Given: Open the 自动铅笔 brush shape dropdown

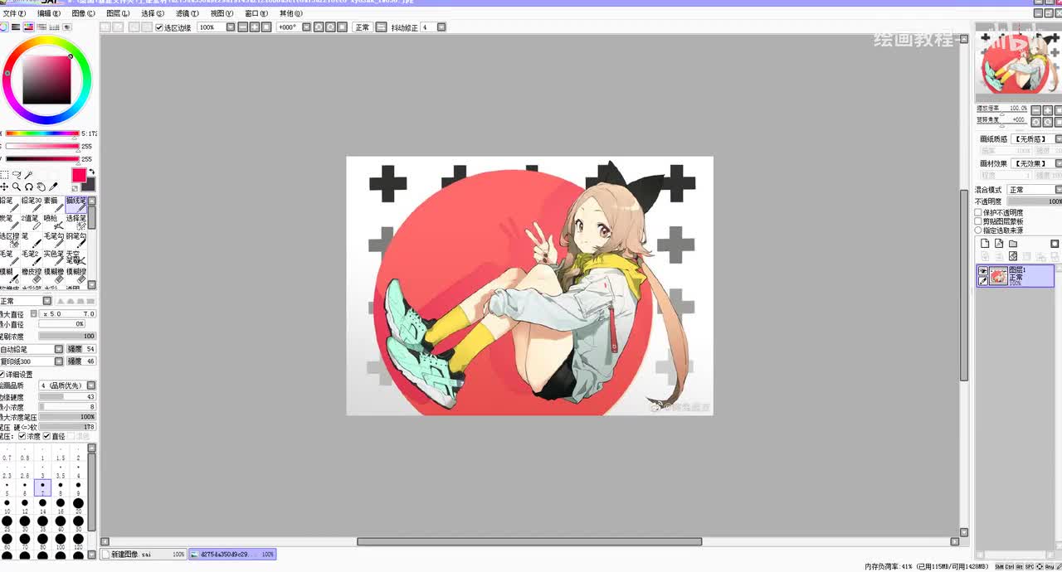Looking at the screenshot, I should (x=59, y=349).
